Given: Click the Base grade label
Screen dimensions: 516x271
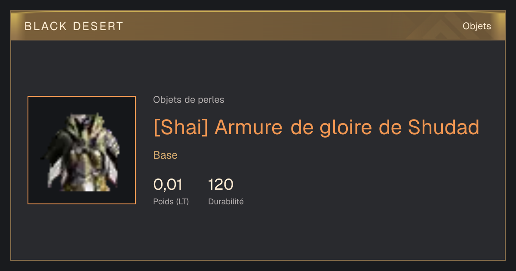Looking at the screenshot, I should (165, 155).
